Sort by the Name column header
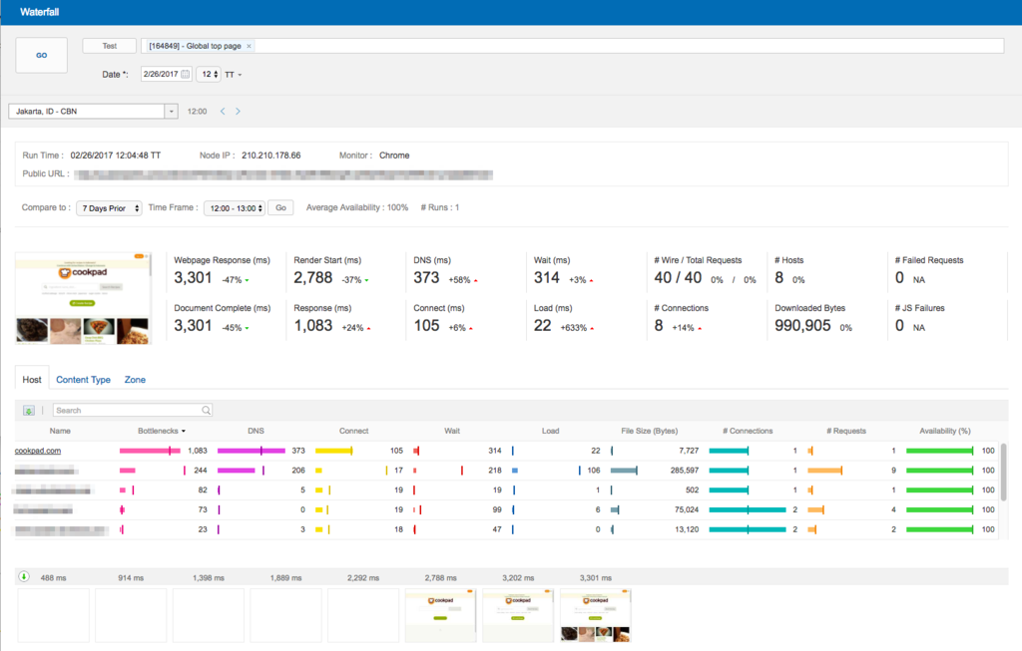Viewport: 1022px width, 651px height. (x=60, y=431)
